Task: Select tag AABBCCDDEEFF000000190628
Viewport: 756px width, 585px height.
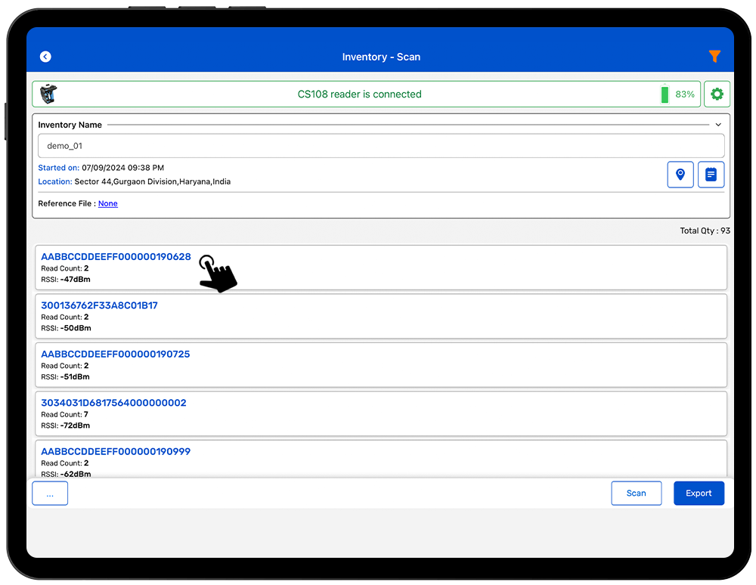Action: pos(116,257)
